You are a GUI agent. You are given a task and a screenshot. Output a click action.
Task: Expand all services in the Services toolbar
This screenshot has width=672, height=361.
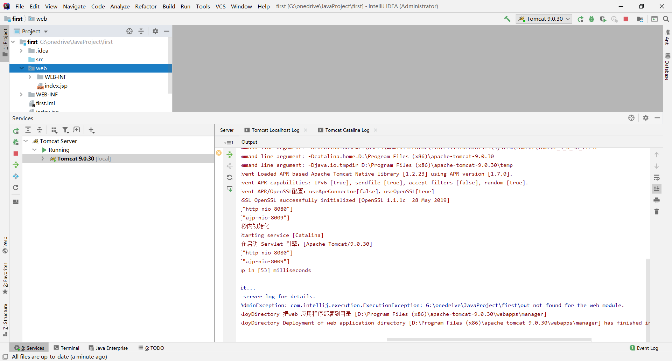pos(28,130)
